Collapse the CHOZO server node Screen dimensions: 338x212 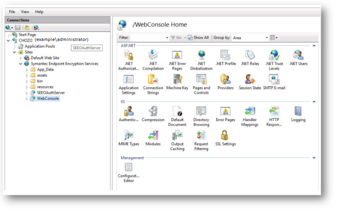click(8, 41)
